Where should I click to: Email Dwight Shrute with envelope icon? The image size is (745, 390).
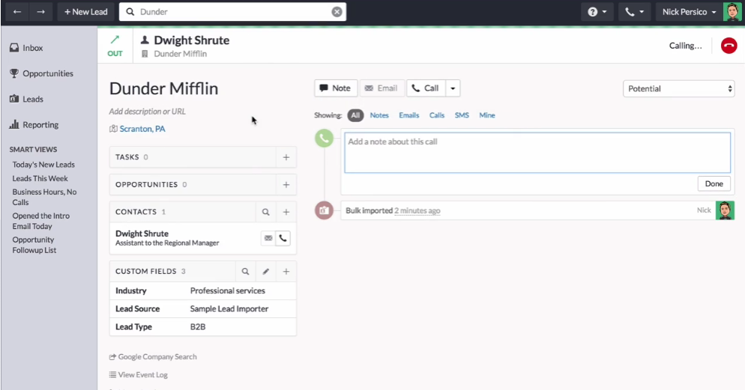(268, 238)
